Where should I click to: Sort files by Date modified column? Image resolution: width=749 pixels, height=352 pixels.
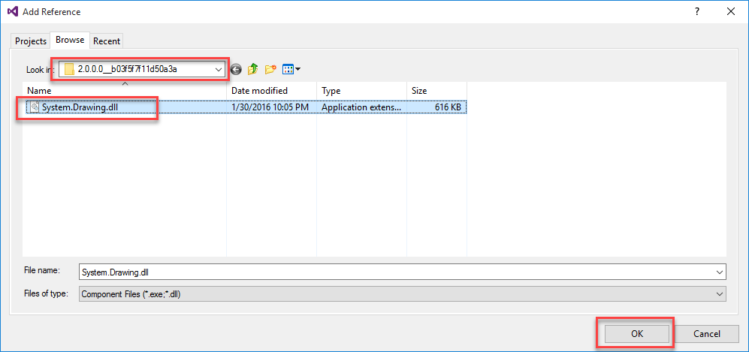272,91
